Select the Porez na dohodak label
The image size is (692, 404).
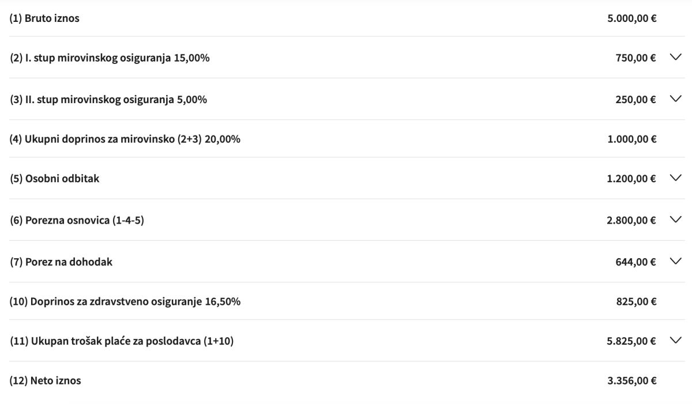61,262
